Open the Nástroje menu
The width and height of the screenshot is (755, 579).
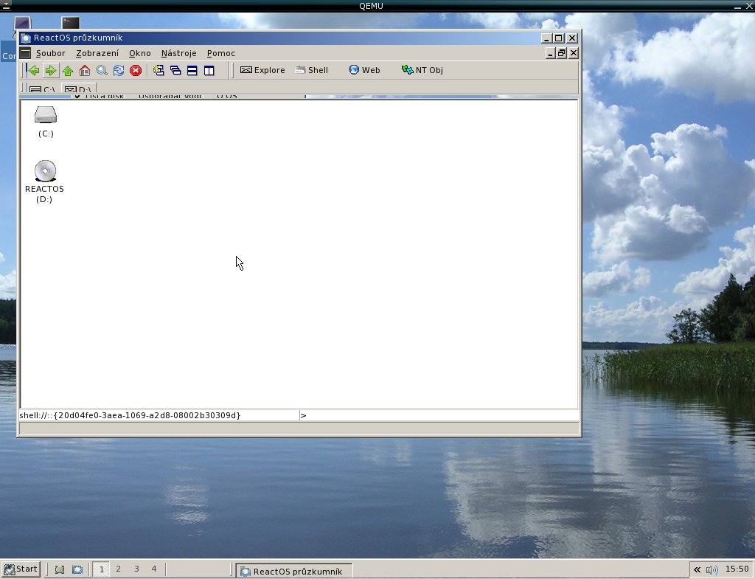tap(178, 53)
